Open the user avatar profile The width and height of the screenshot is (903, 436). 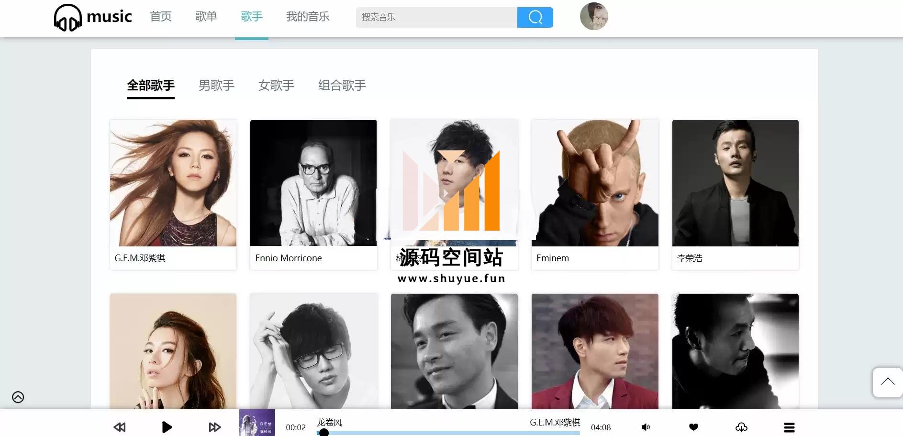(x=594, y=16)
